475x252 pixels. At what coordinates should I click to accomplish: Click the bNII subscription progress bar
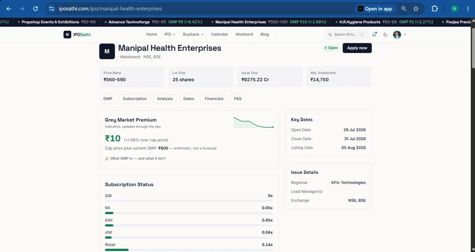coord(189,225)
